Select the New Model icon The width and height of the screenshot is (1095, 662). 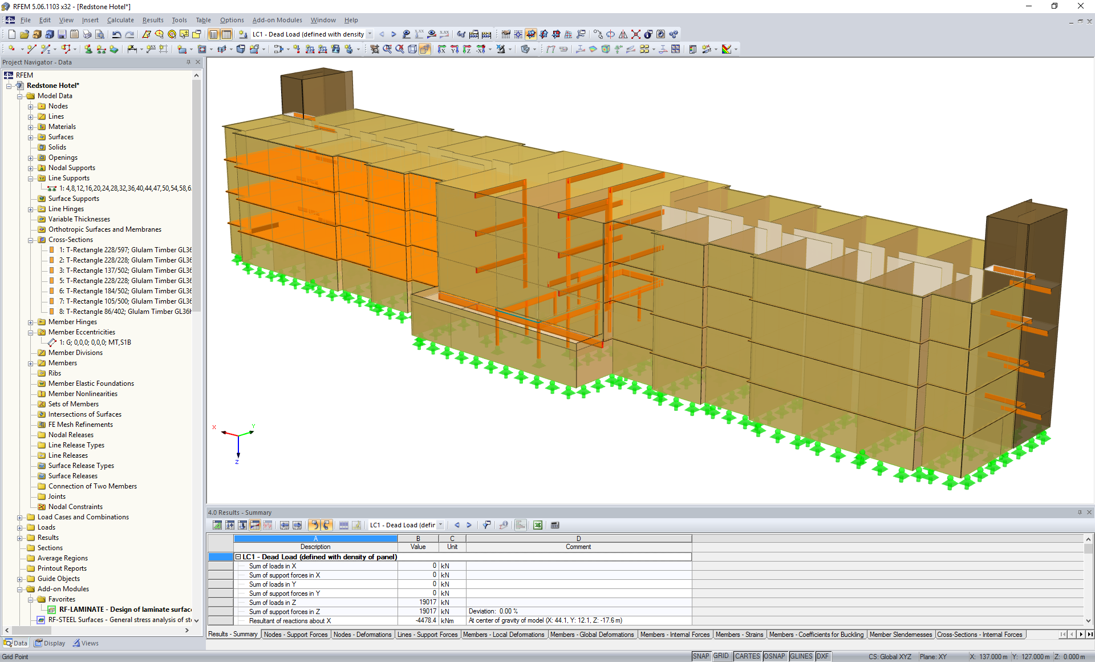pyautogui.click(x=11, y=34)
